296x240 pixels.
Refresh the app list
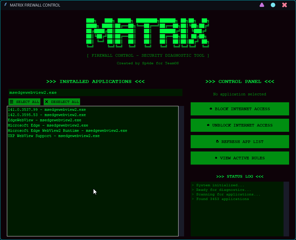240,142
